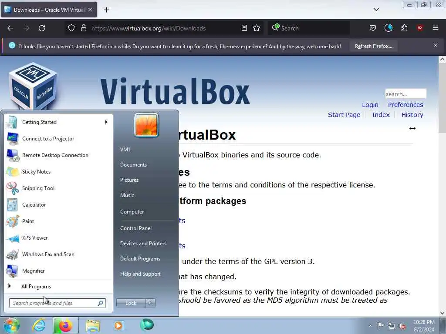Focus the Search programs and files box
Image resolution: width=446 pixels, height=334 pixels.
[57, 303]
